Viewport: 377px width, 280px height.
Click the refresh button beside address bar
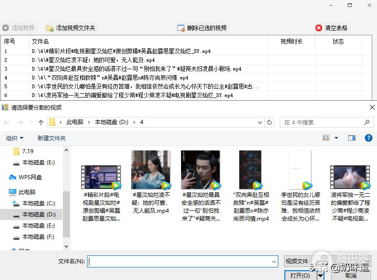(x=269, y=123)
